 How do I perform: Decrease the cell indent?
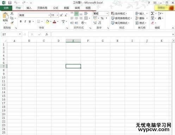pos(72,23)
